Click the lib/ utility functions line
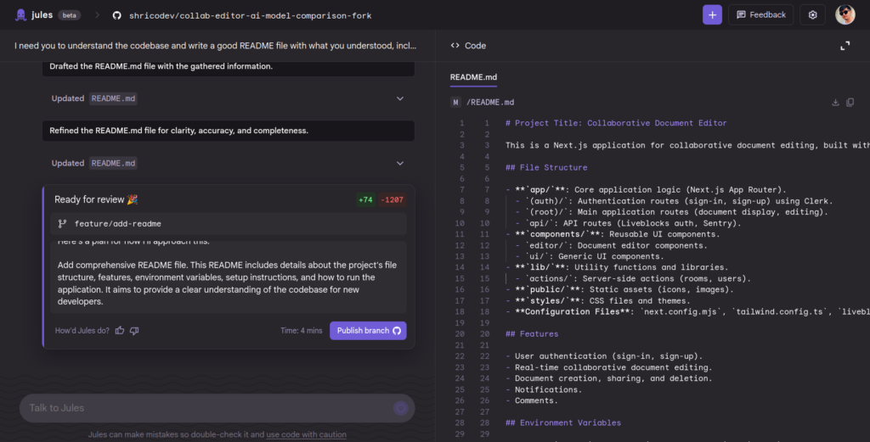Viewport: 870px width, 442px height. 617,267
